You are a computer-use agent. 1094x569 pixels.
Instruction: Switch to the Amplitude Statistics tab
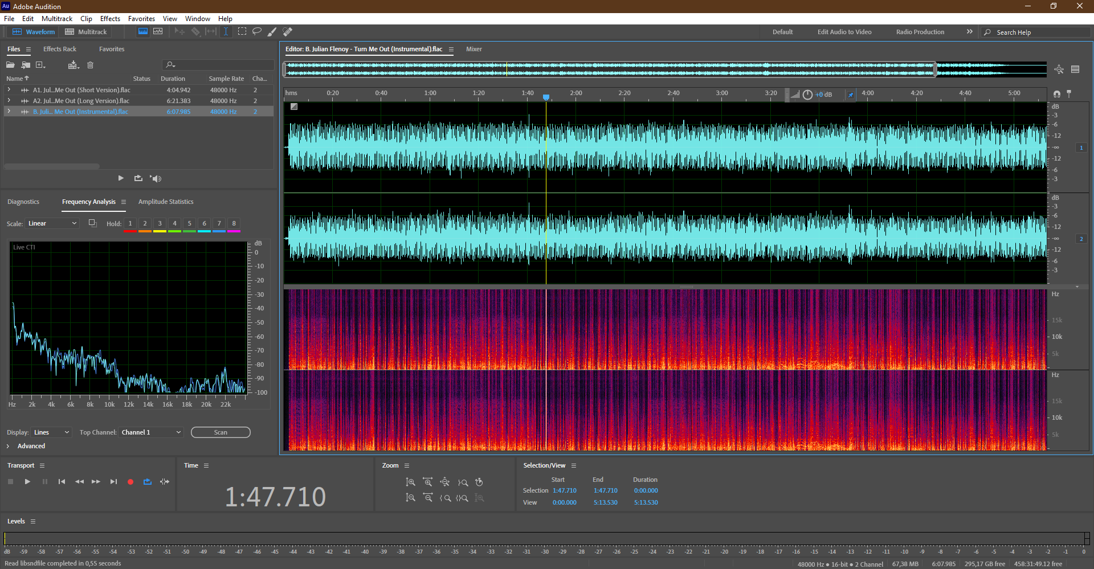(x=166, y=202)
